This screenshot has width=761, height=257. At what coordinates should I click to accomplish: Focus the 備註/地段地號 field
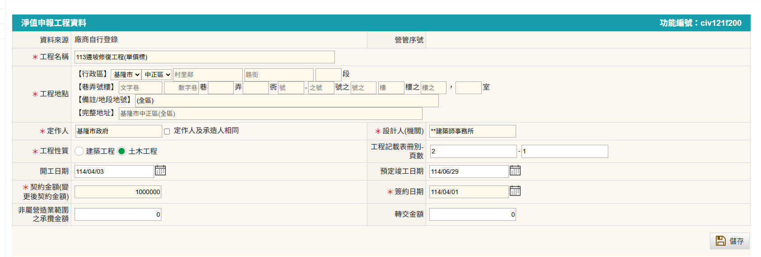coord(287,100)
